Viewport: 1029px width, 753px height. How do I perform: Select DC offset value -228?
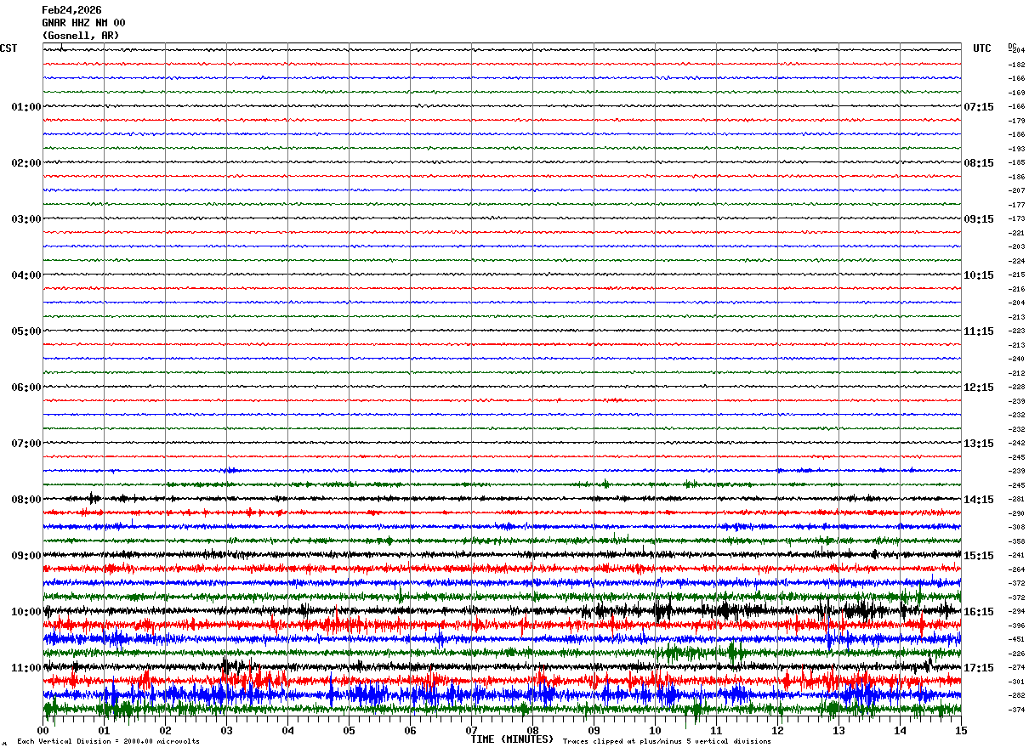1016,388
